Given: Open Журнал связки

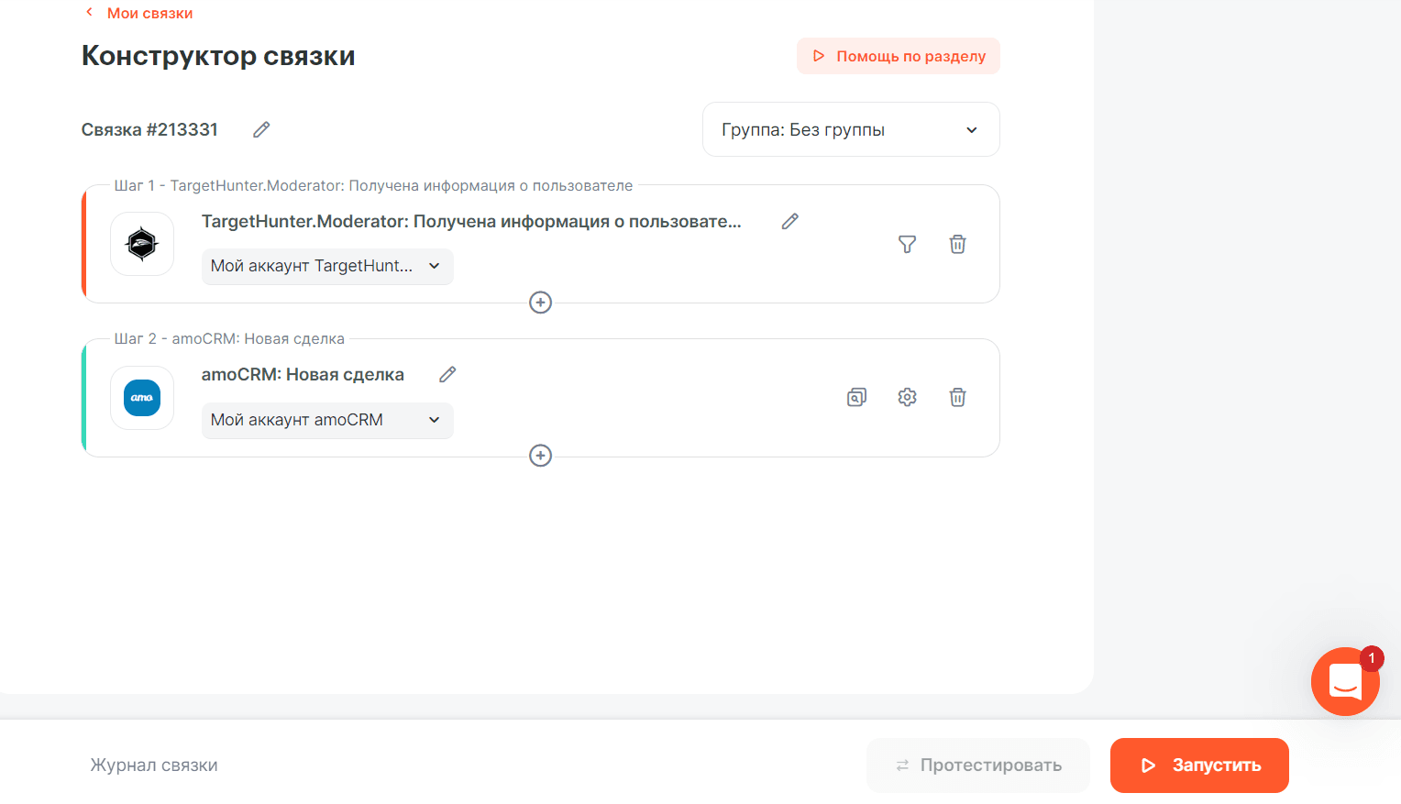Looking at the screenshot, I should [154, 765].
